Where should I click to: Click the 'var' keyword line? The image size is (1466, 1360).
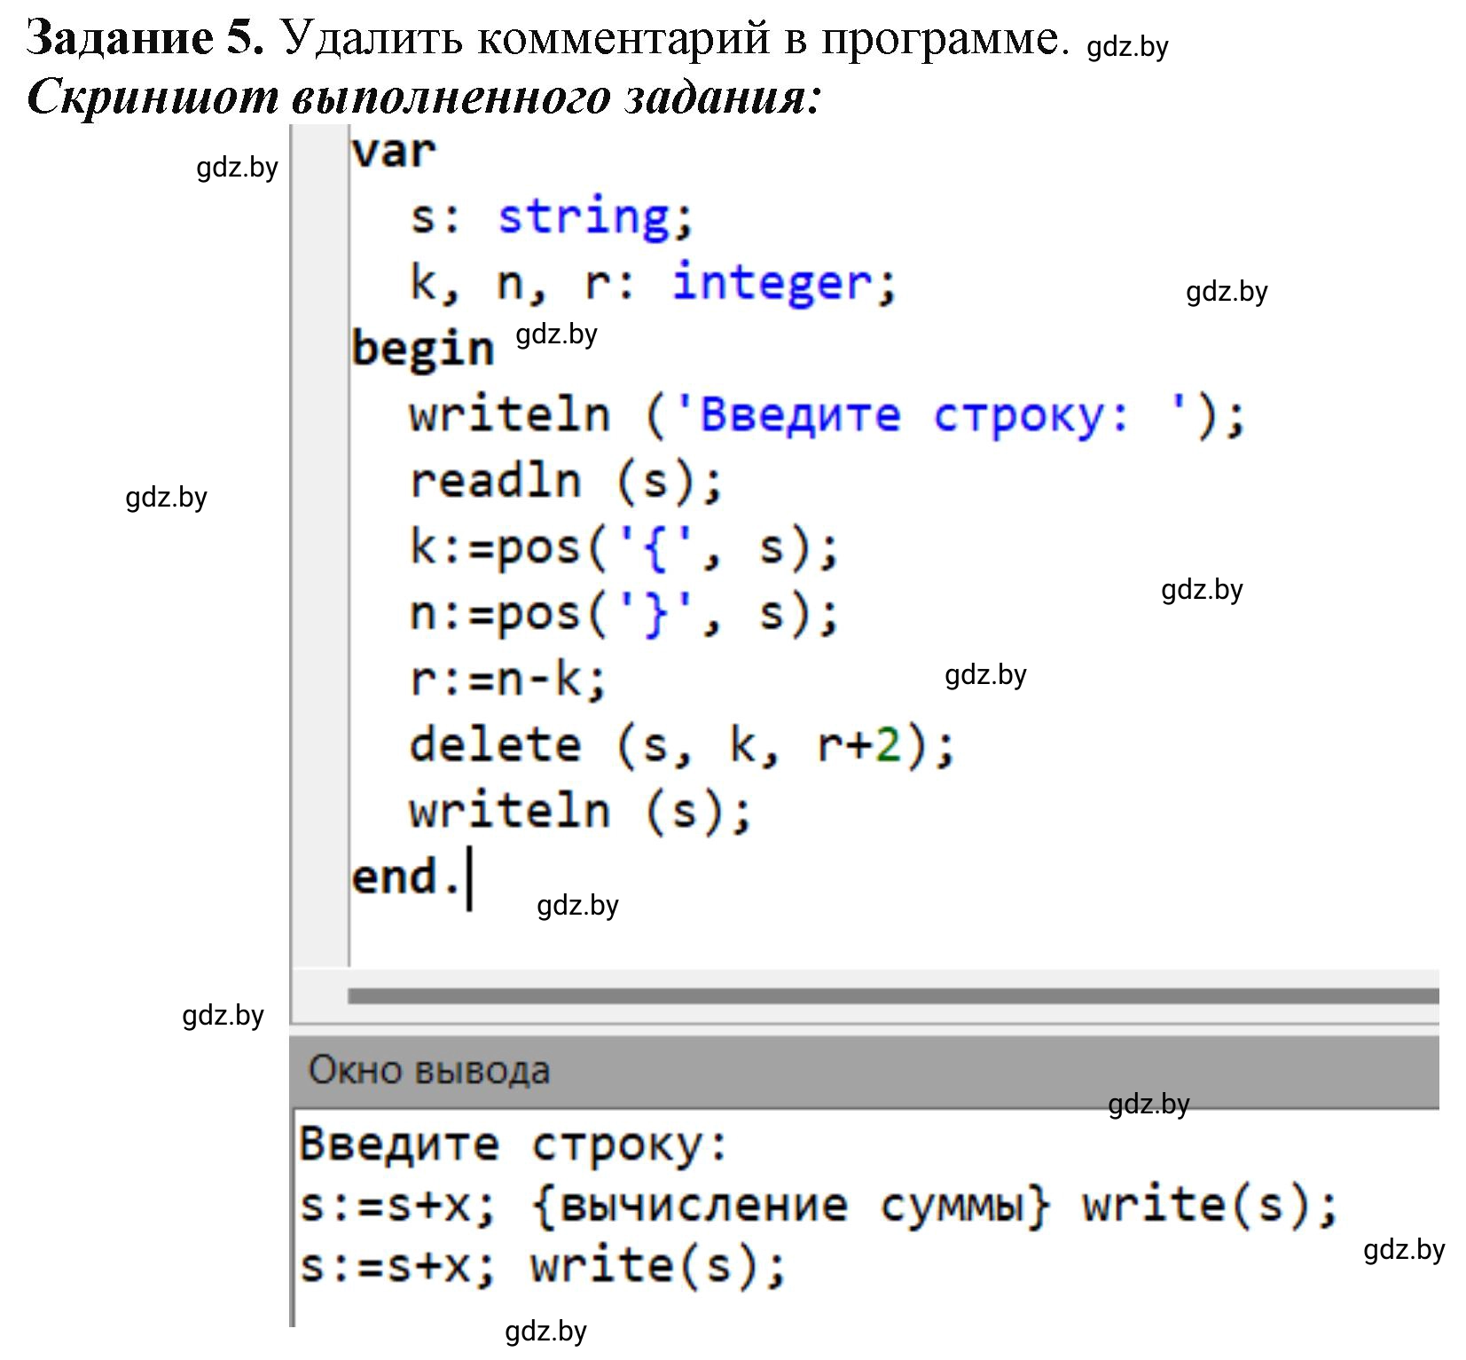click(x=394, y=151)
